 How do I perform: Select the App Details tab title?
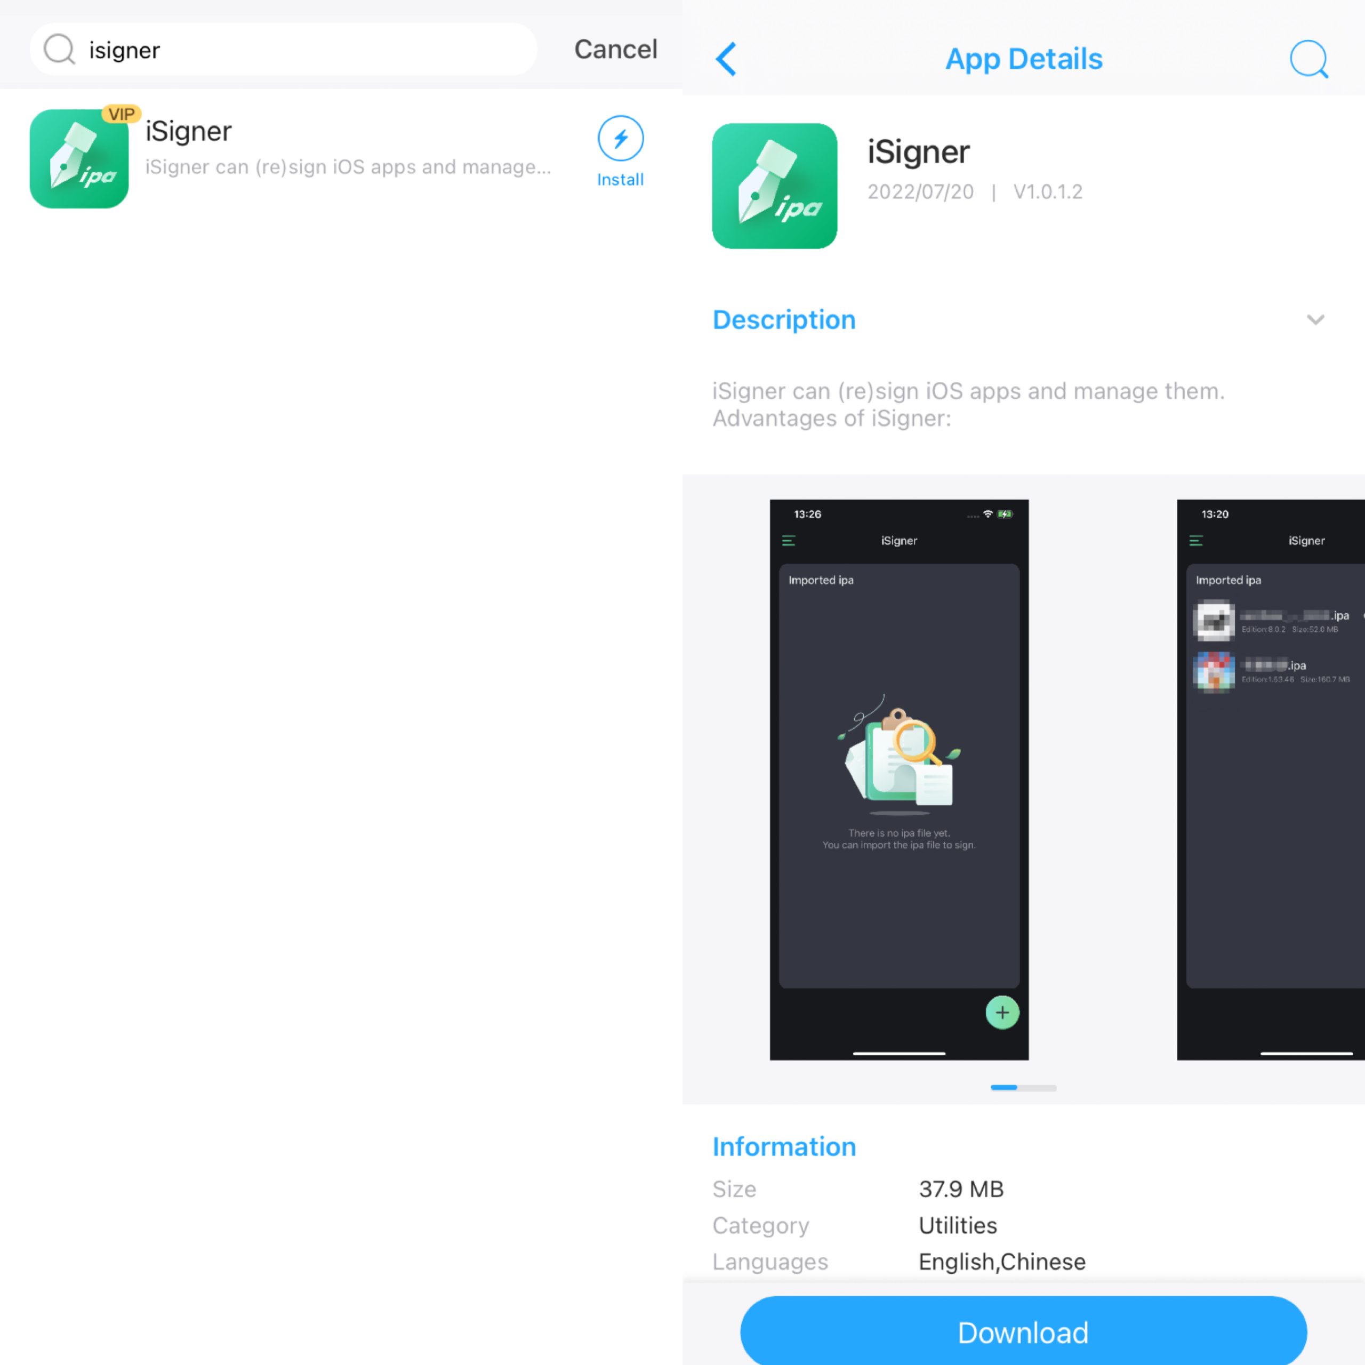(1024, 58)
